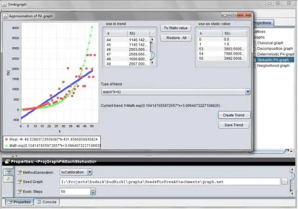
Task: Click the Save Trend button
Action: [234, 125]
